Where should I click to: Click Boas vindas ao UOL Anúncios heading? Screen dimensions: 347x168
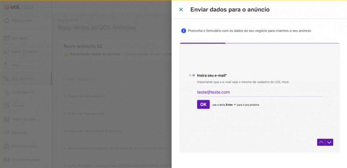97,28
